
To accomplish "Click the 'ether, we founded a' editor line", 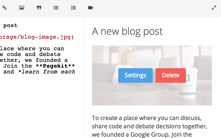I will click(34, 60).
